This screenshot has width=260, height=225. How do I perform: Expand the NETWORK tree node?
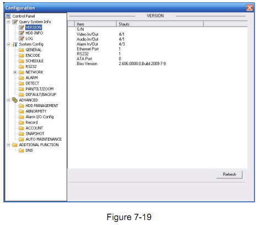pyautogui.click(x=15, y=72)
